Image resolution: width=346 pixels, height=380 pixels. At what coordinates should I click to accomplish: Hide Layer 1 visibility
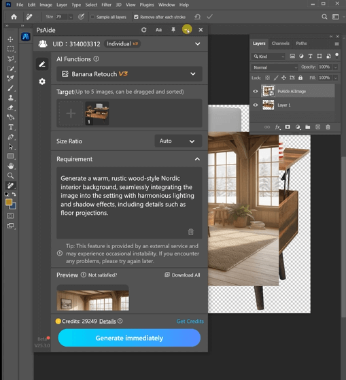pyautogui.click(x=256, y=105)
